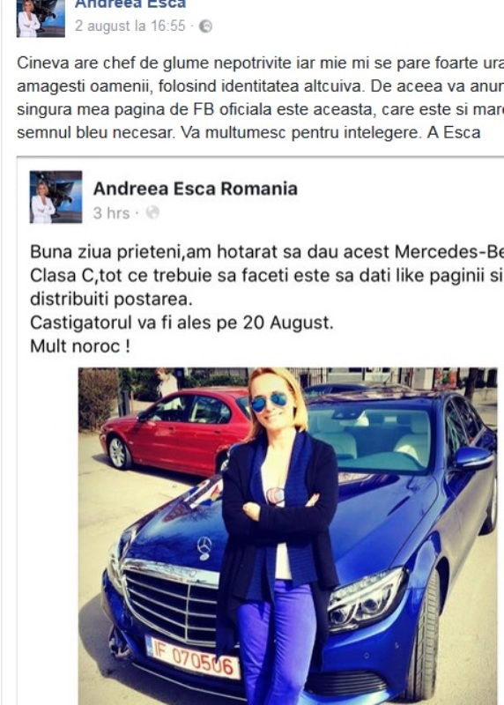Image resolution: width=504 pixels, height=705 pixels.
Task: Click the blue car's right headlight
Action: pos(367,599)
